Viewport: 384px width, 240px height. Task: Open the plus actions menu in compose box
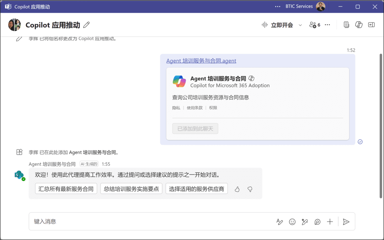tap(330, 222)
